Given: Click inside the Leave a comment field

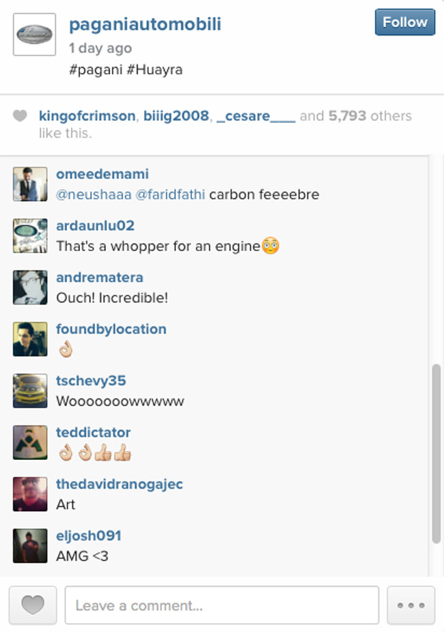Looking at the screenshot, I should 221,605.
